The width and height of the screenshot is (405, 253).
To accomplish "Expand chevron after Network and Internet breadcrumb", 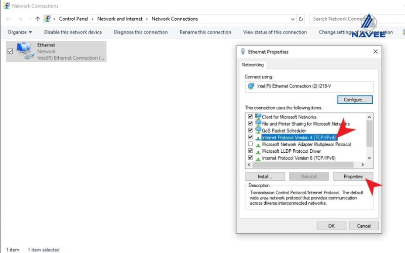I will click(147, 19).
